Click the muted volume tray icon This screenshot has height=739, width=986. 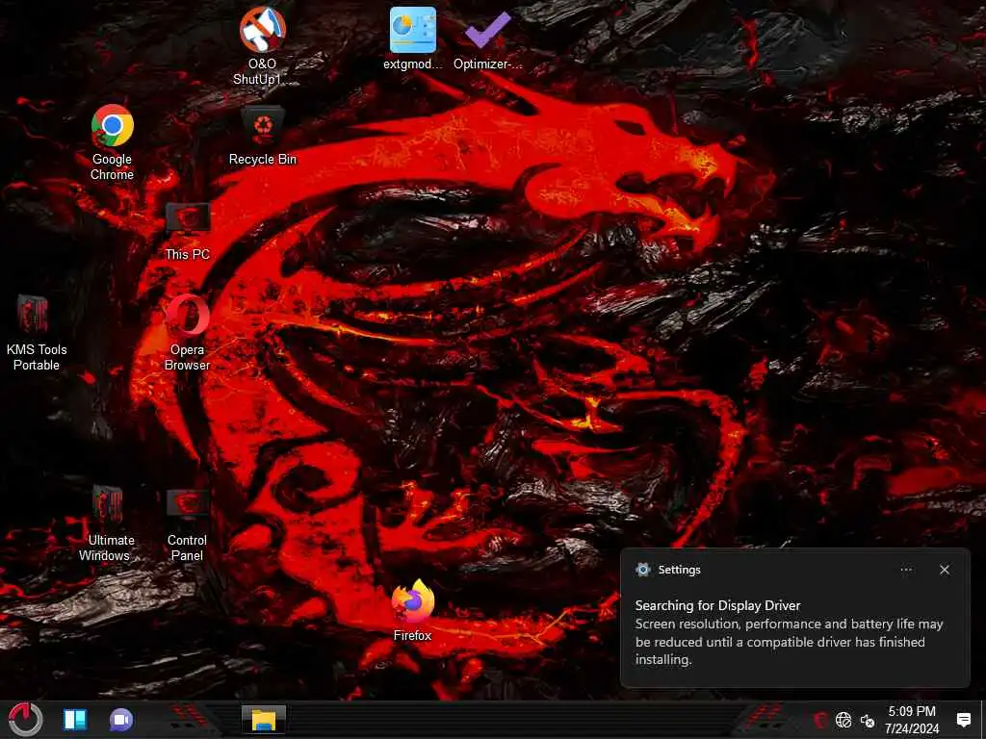click(868, 720)
